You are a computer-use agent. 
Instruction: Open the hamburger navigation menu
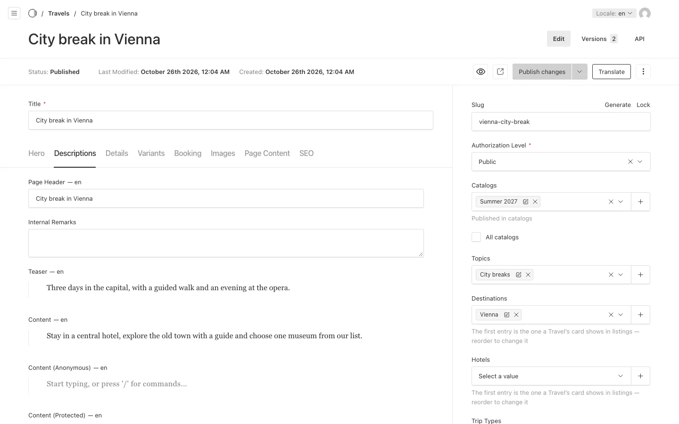point(14,13)
